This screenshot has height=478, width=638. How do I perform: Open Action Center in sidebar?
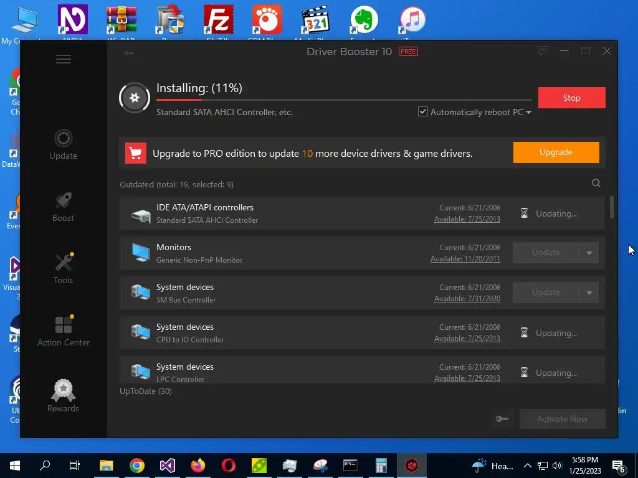[x=64, y=331]
